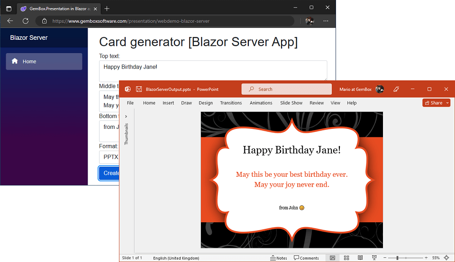Toggle the Notes pane

coord(279,258)
